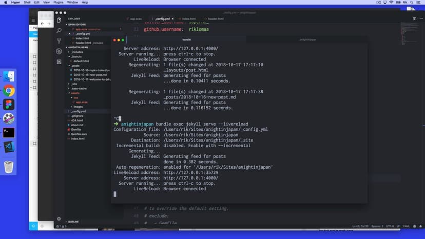Switch to the index.html editor tab
This screenshot has width=425, height=239.
pos(188,19)
